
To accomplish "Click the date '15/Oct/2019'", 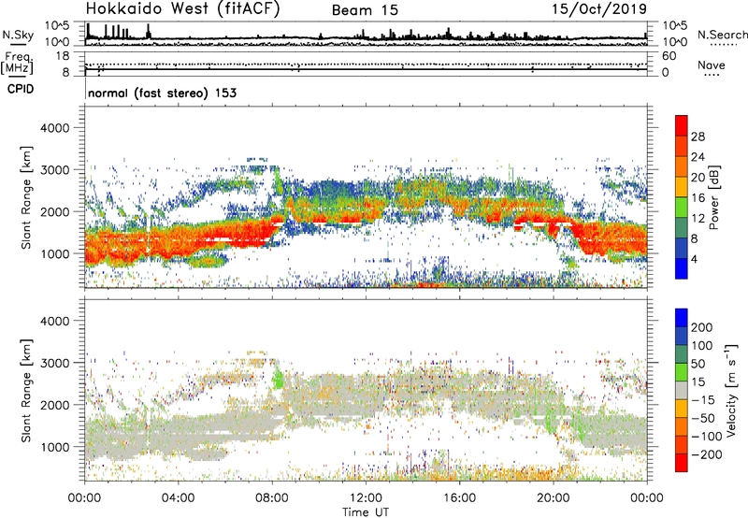I will pos(599,8).
